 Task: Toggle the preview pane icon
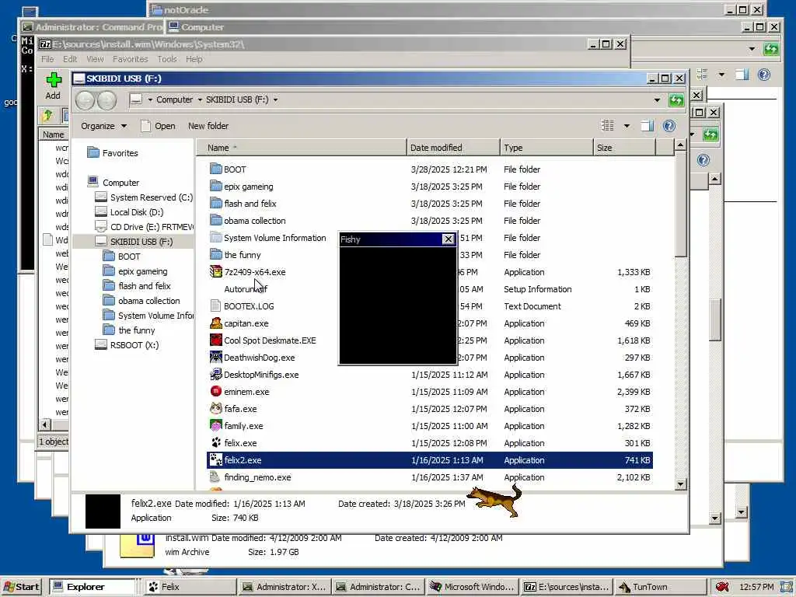647,126
